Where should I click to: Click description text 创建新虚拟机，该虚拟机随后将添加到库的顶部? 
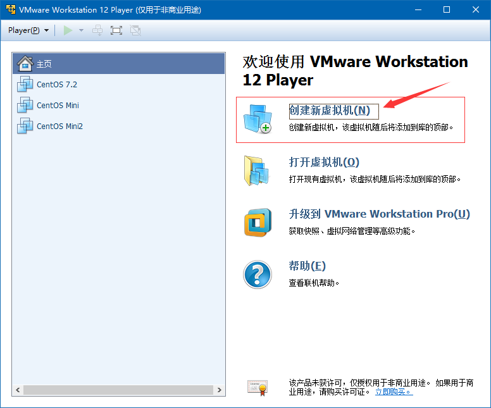click(x=371, y=127)
